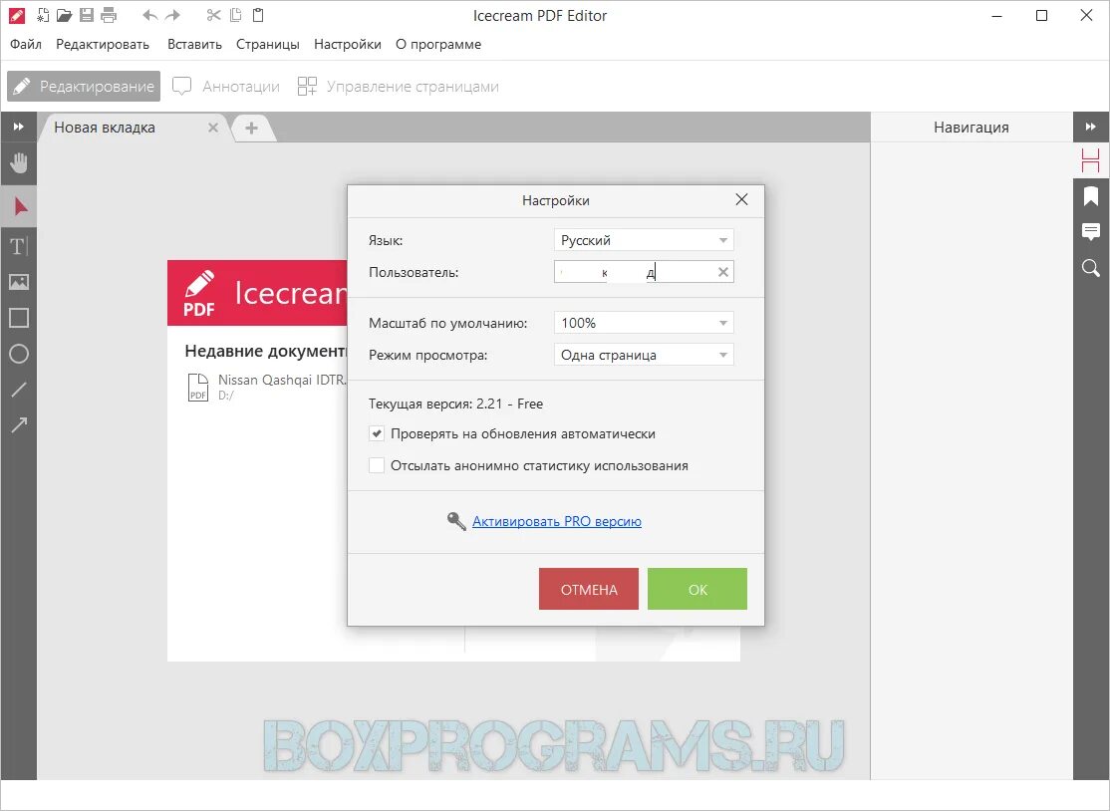Clear the Пользователь field with X
This screenshot has width=1110, height=811.
coord(722,272)
